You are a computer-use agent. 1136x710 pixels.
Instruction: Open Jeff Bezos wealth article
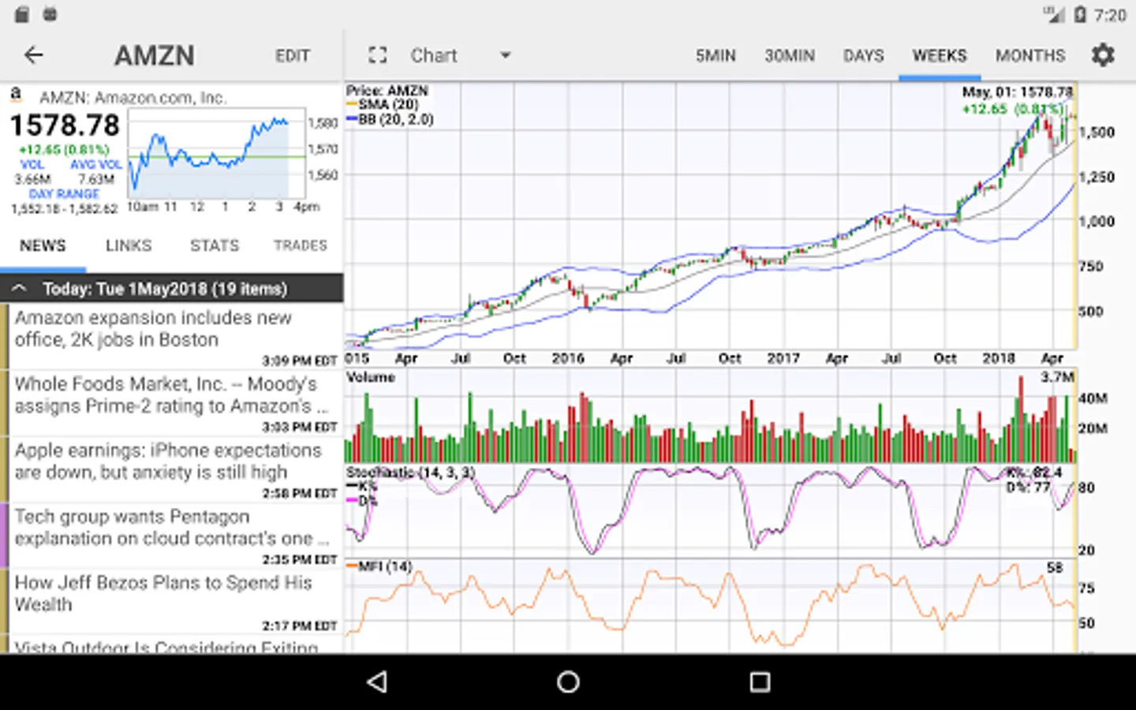pyautogui.click(x=172, y=601)
